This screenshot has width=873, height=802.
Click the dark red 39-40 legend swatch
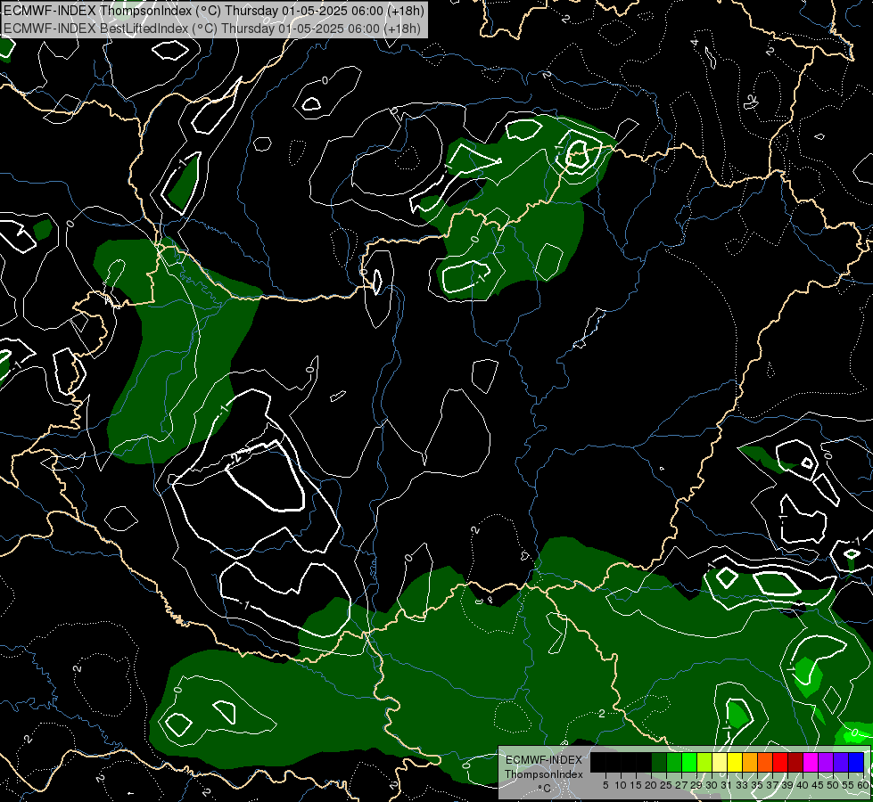(x=795, y=762)
